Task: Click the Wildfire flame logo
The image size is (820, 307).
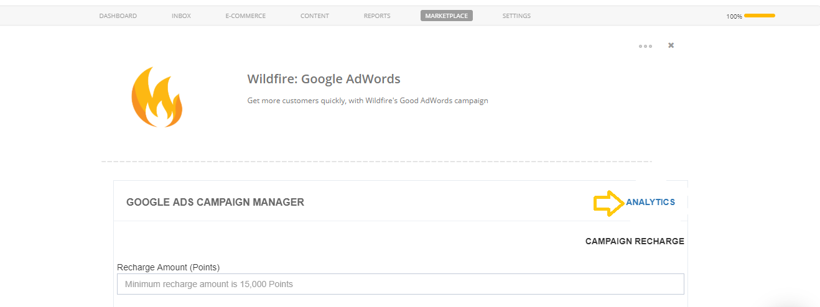Action: click(157, 97)
